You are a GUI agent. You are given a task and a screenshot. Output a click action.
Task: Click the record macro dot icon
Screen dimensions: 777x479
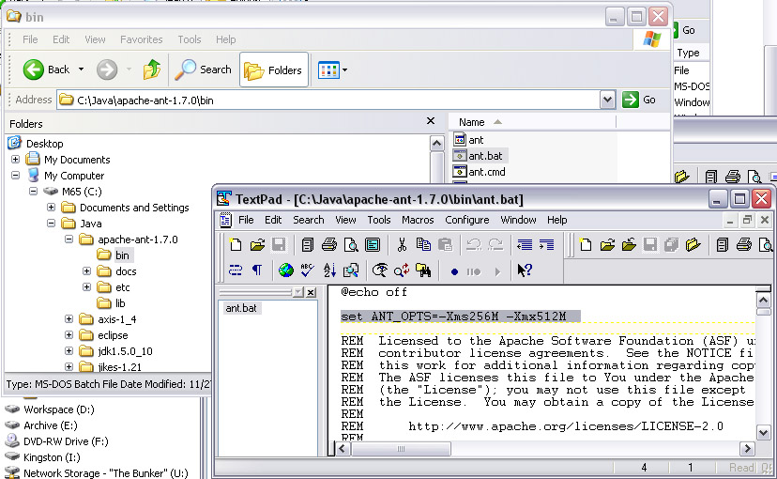pos(454,271)
